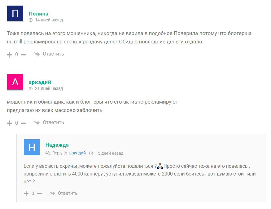Click reply arrow icon under аркадий's comment
The image size is (271, 209).
click(37, 123)
